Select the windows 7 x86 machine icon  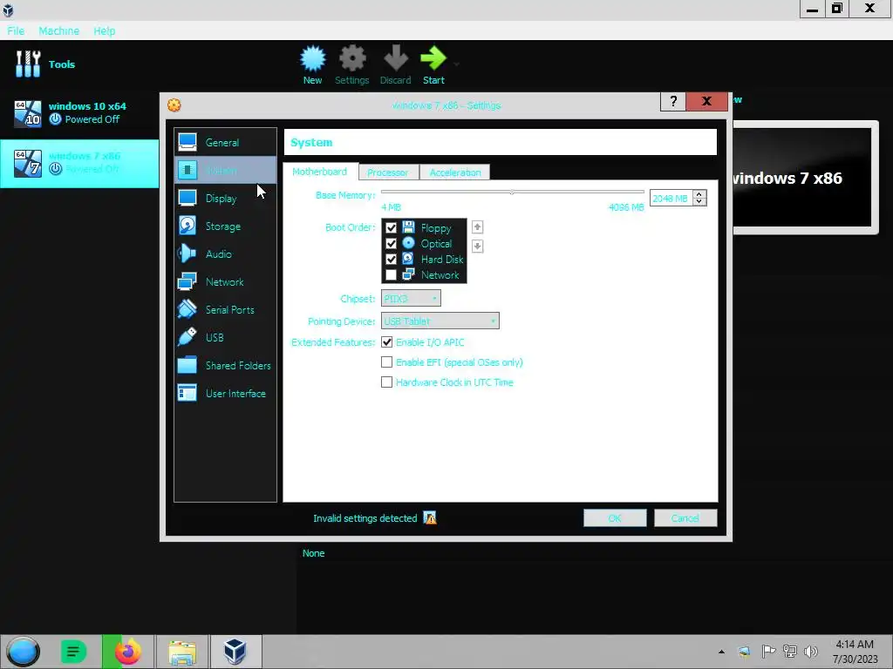click(x=28, y=163)
